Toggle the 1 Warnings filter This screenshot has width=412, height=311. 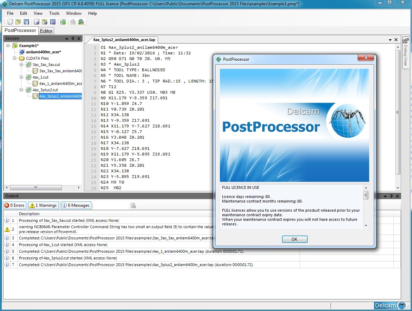pos(43,205)
